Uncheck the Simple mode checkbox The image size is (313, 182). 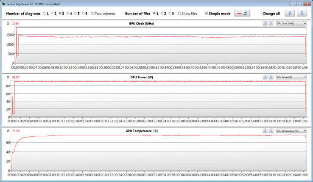click(x=207, y=14)
